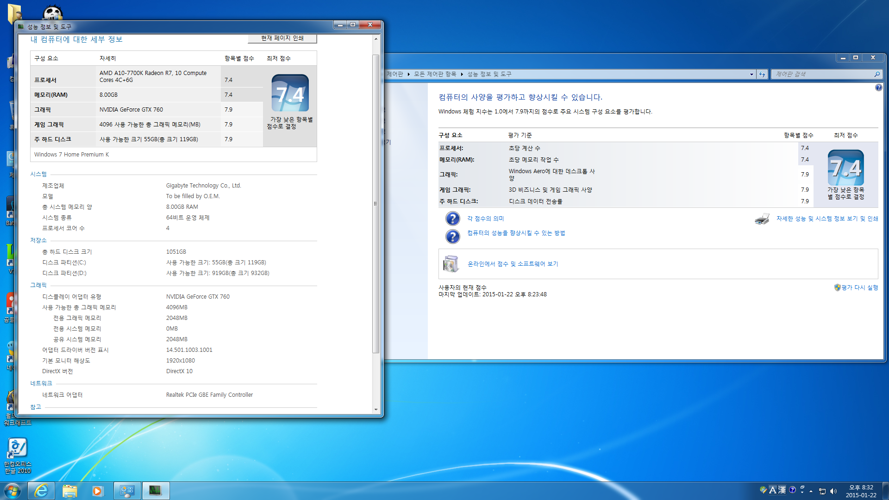
Task: Click the volume speaker icon in tray
Action: 833,491
